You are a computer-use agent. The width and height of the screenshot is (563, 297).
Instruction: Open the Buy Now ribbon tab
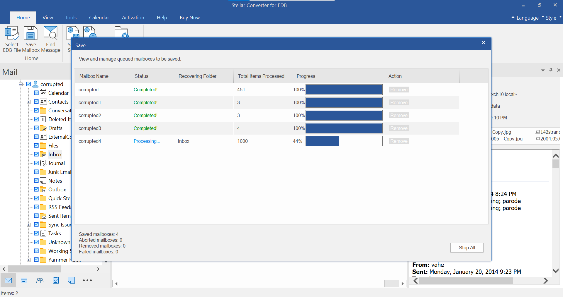pyautogui.click(x=190, y=18)
